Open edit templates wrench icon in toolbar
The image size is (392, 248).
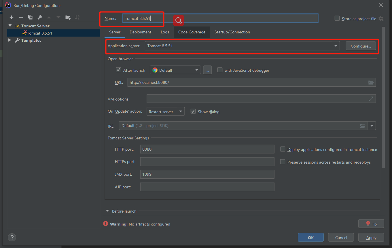(40, 17)
